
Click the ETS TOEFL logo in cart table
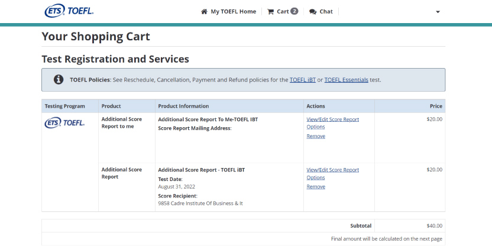click(64, 122)
